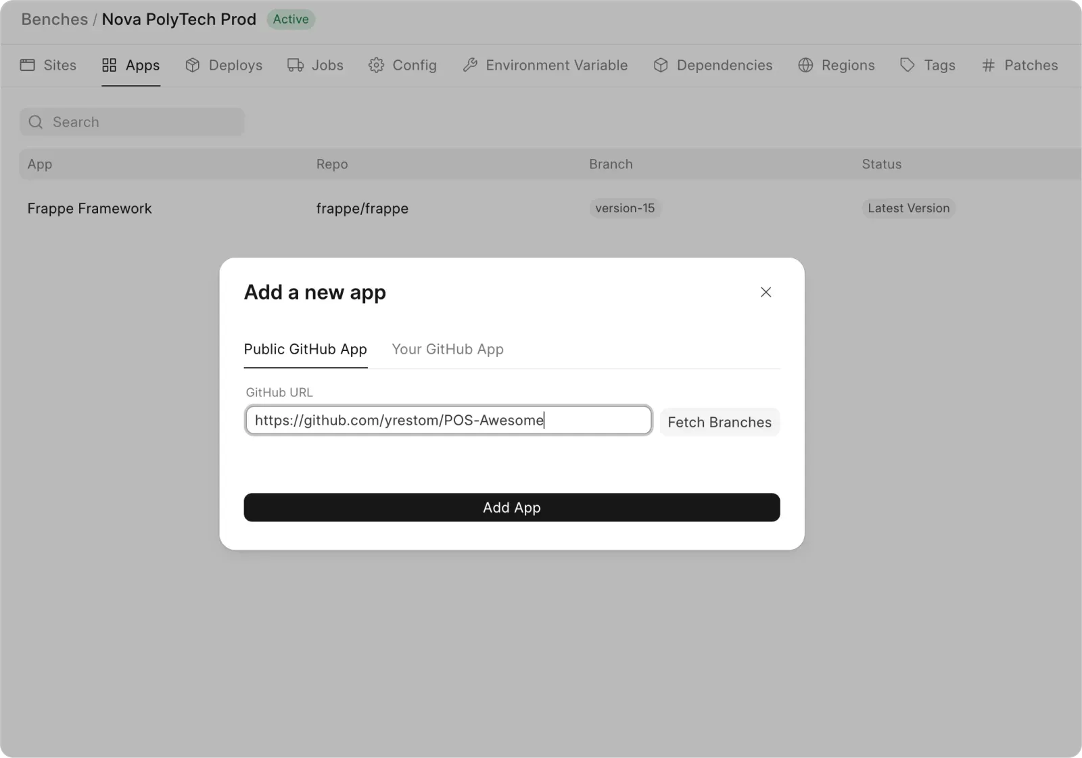Switch to the Your GitHub App tab

[x=448, y=350]
